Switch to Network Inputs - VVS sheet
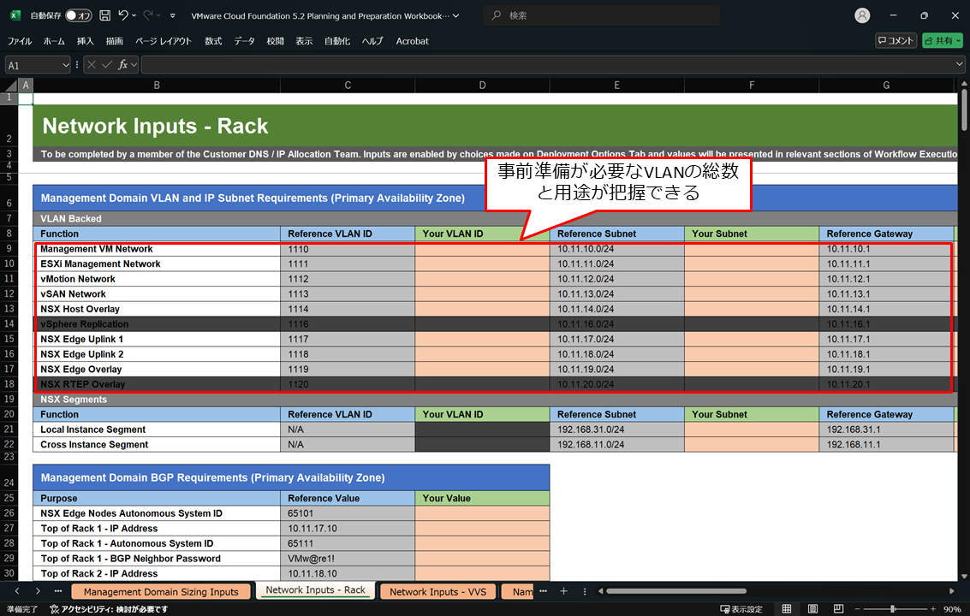The height and width of the screenshot is (616, 970). coord(438,592)
